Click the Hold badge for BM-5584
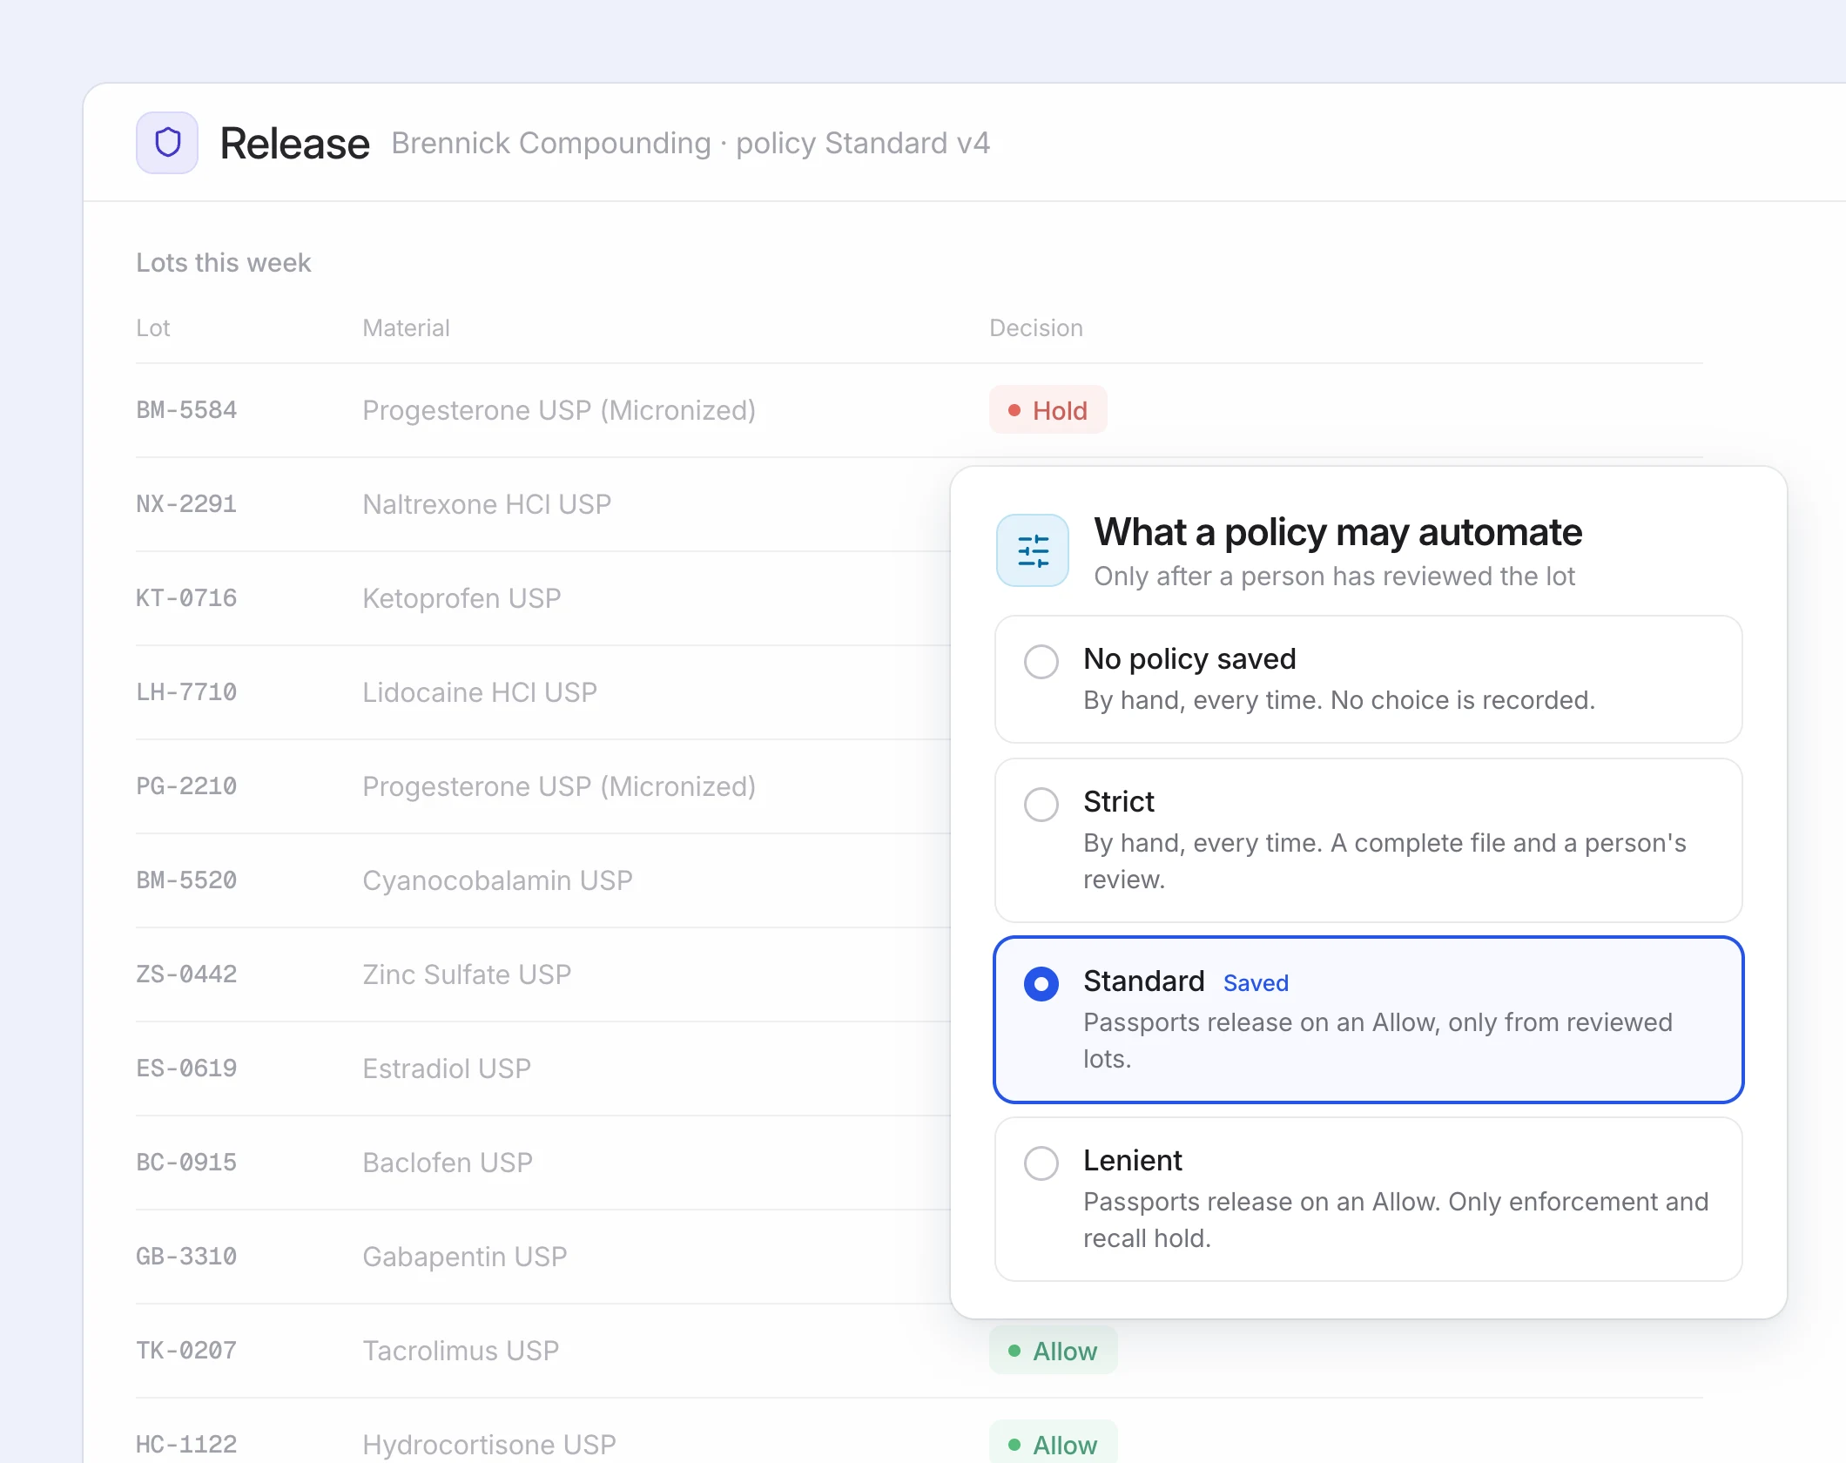The height and width of the screenshot is (1463, 1846). [x=1048, y=410]
